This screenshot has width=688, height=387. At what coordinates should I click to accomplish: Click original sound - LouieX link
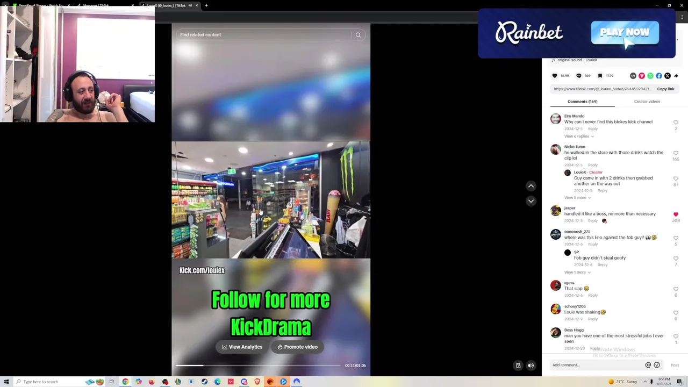tap(577, 60)
